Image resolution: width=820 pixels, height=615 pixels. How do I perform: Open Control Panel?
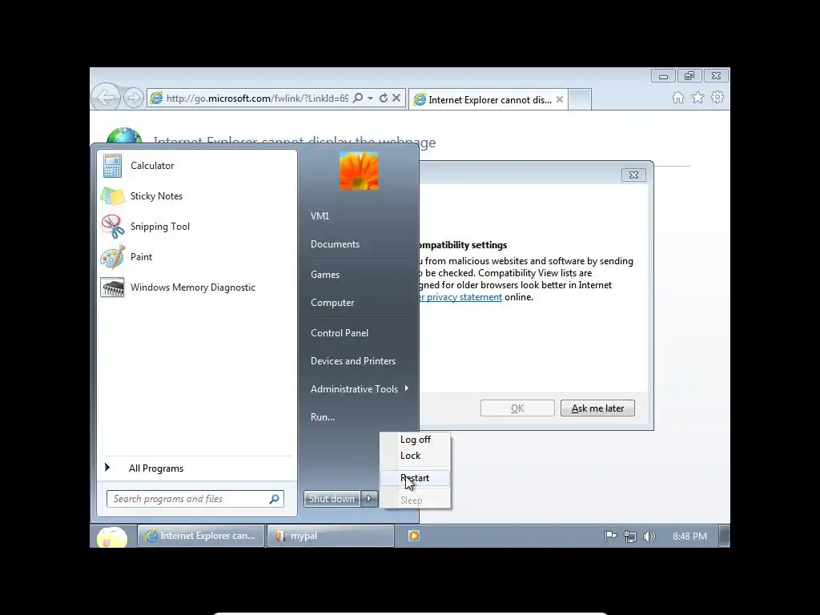click(340, 333)
